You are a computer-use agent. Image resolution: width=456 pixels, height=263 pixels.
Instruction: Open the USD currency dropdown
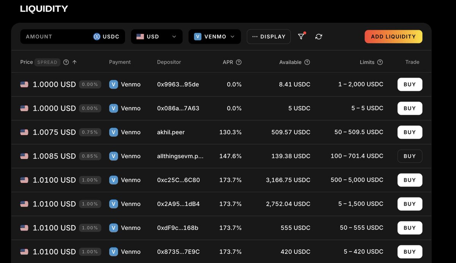click(x=157, y=36)
